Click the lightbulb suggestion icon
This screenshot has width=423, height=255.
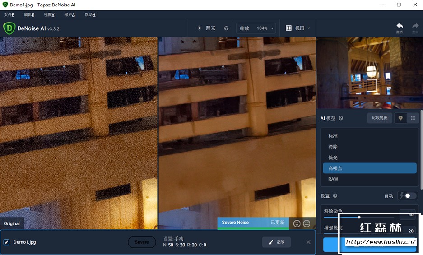click(x=400, y=118)
